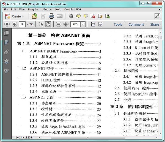165x142 pixels.
Task: Click the zoom percentage field 88%
Action: click(x=76, y=24)
